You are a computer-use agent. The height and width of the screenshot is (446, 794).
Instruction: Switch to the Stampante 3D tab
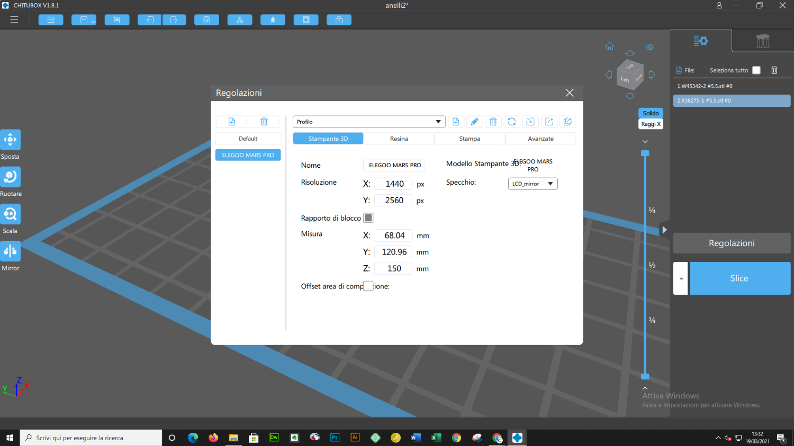[328, 139]
